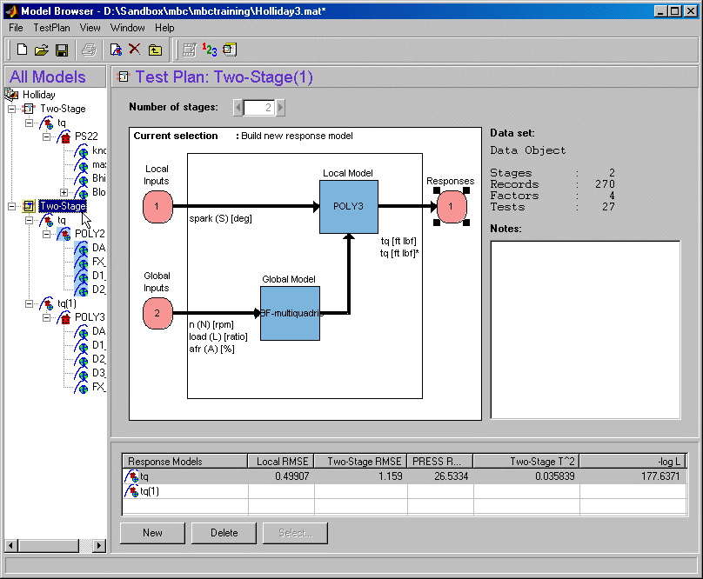Collapse the selected Two-Stage test plan node
Screen dimensions: 703x579
(11, 206)
